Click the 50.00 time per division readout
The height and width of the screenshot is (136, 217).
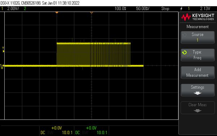[x=142, y=9]
